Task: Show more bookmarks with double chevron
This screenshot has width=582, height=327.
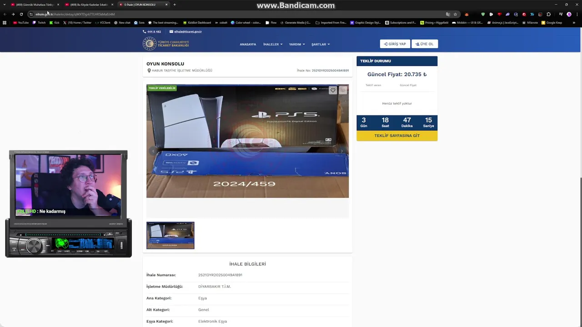Action: click(574, 23)
